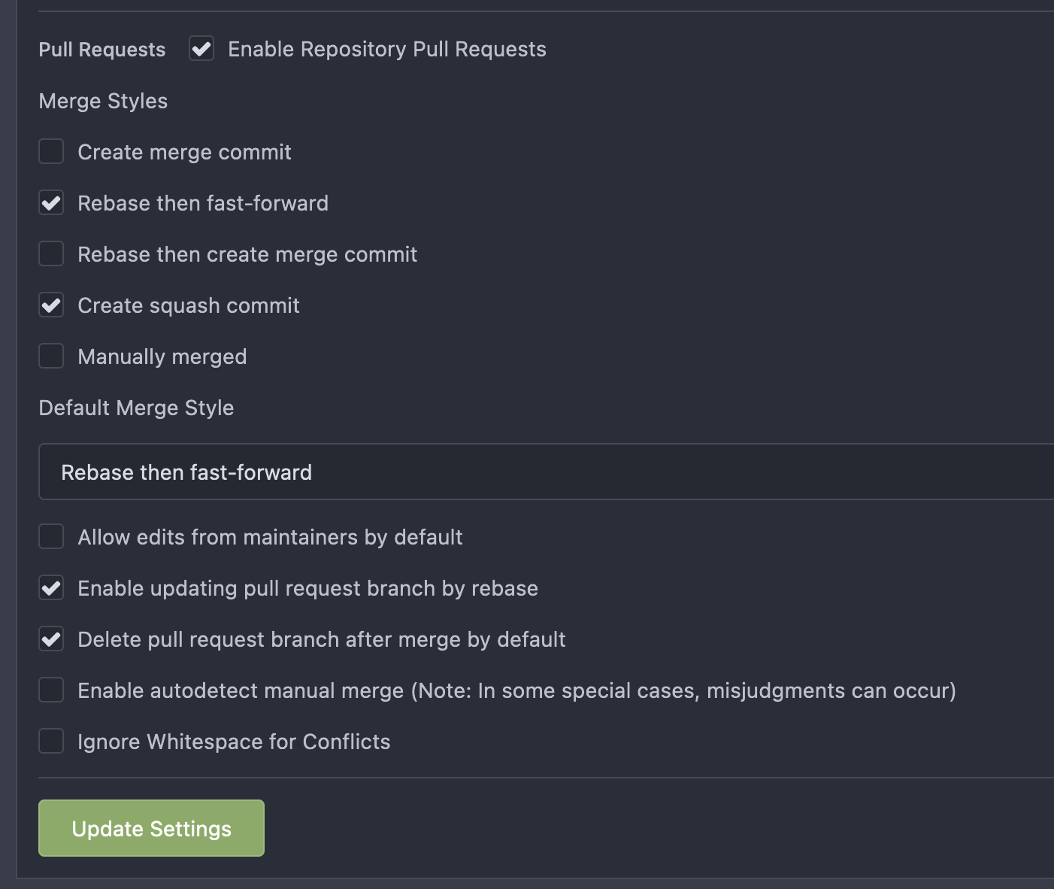Uncheck Delete pull request branch after merge
1054x889 pixels.
click(50, 639)
